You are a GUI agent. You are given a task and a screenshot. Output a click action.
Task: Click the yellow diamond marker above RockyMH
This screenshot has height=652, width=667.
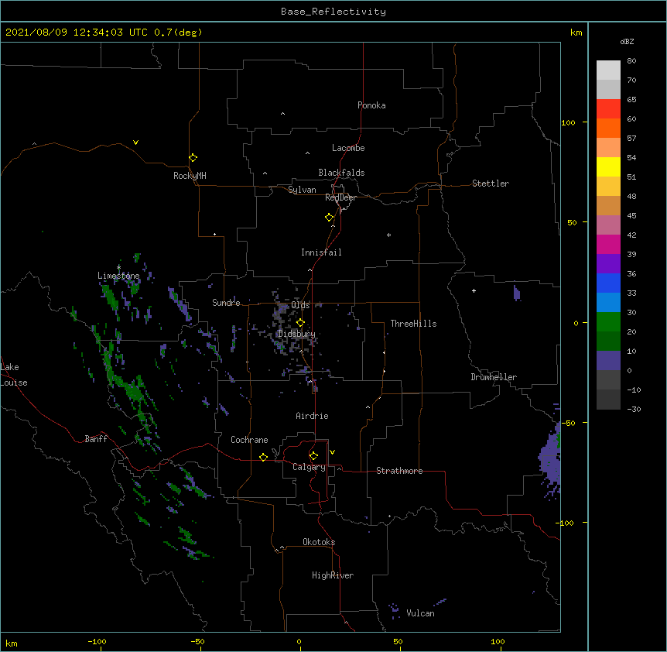coord(193,158)
